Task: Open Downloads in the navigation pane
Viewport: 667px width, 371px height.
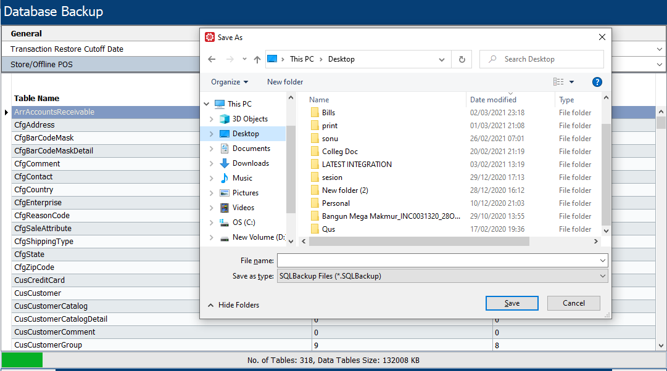Action: [x=251, y=163]
